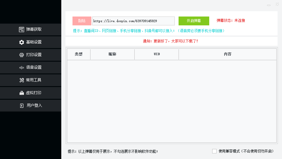Screen dimensions: 282x159
Task: Enable the 使用兼容模式 checkbox
Action: 214,151
